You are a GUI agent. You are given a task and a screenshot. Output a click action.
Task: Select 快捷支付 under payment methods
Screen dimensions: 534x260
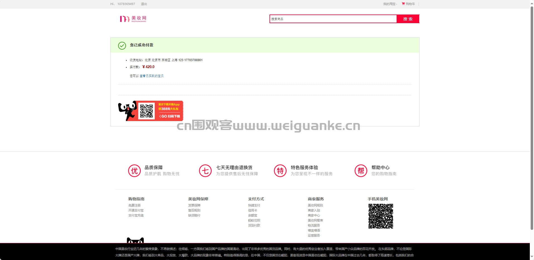tap(254, 205)
